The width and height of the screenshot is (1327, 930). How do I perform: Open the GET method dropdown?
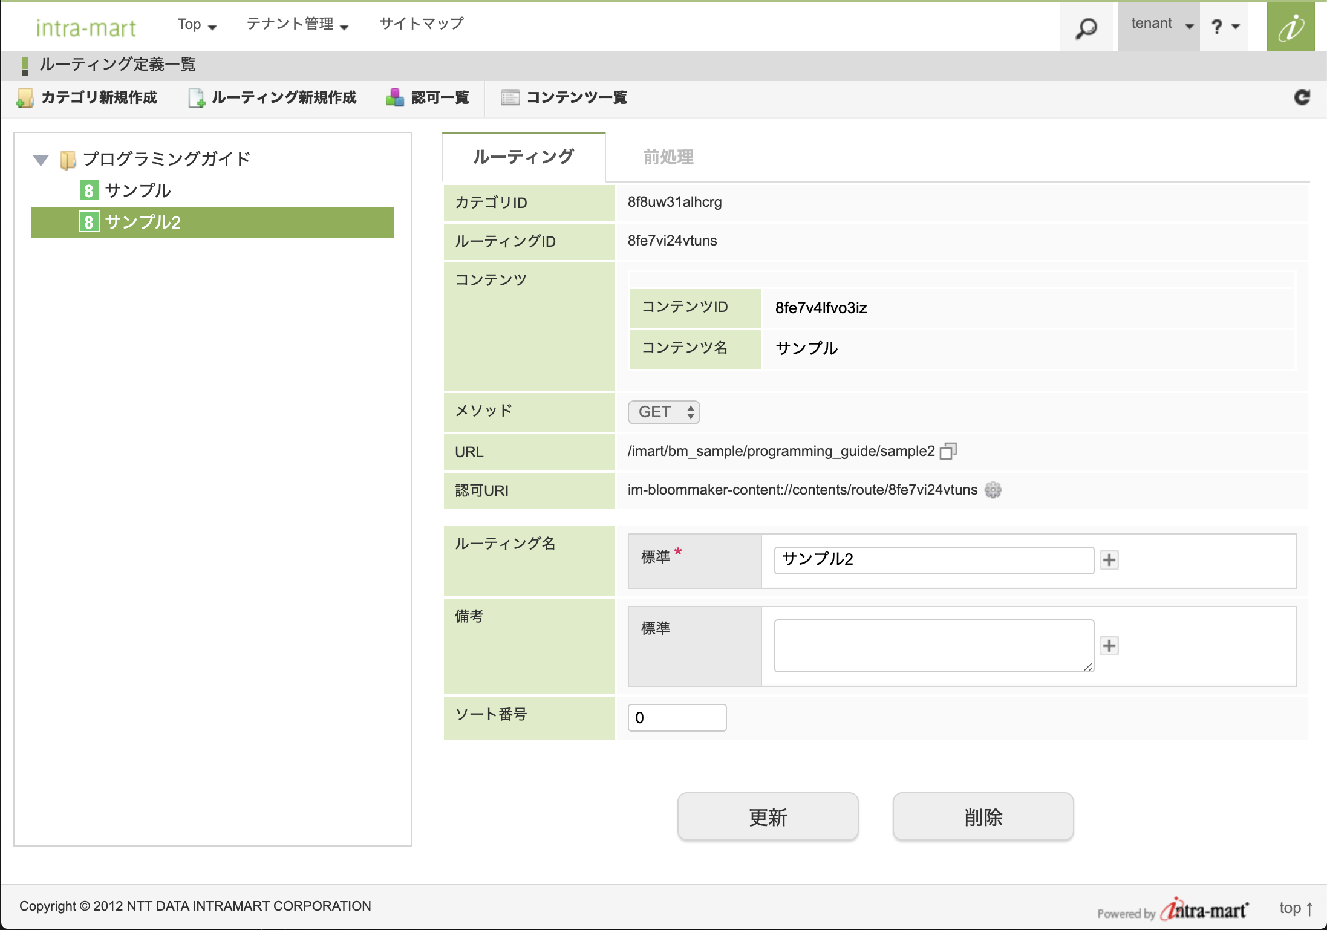coord(663,412)
